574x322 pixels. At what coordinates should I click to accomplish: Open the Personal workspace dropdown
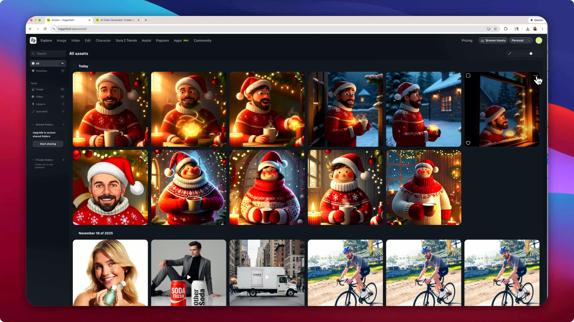[520, 40]
